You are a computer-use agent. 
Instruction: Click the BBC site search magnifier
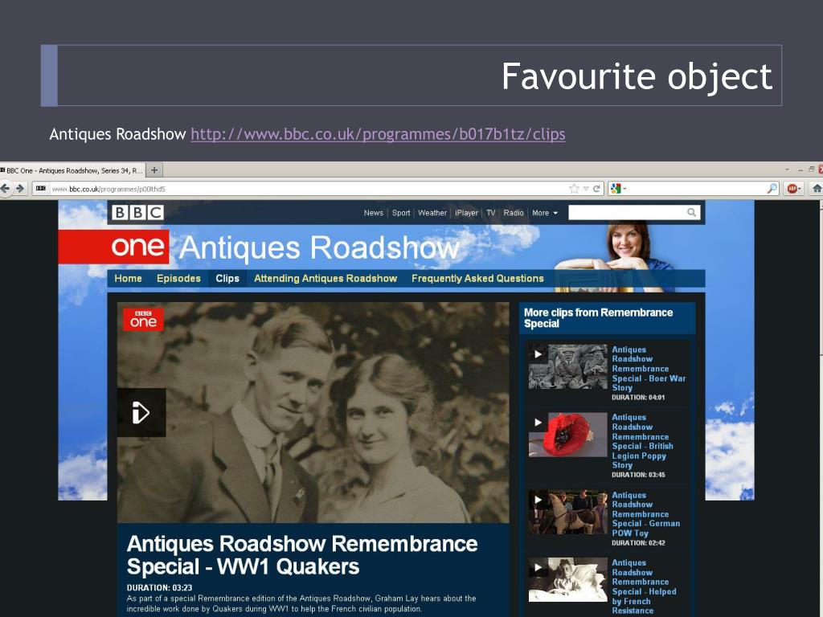click(692, 212)
